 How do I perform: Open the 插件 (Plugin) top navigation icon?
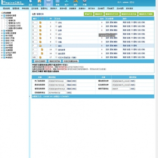click(x=76, y=3)
